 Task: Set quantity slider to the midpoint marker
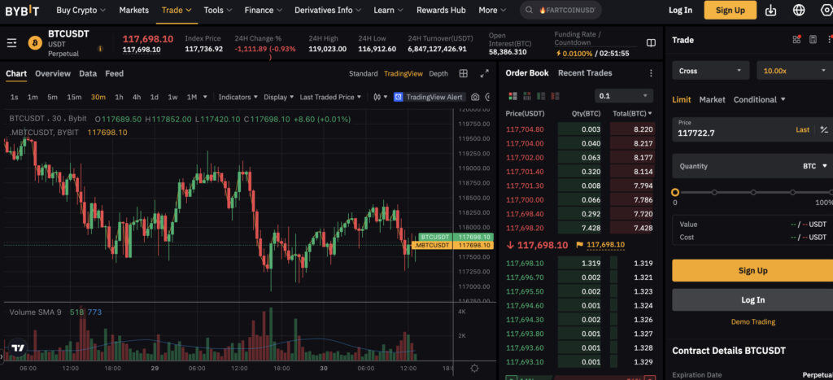(x=753, y=192)
